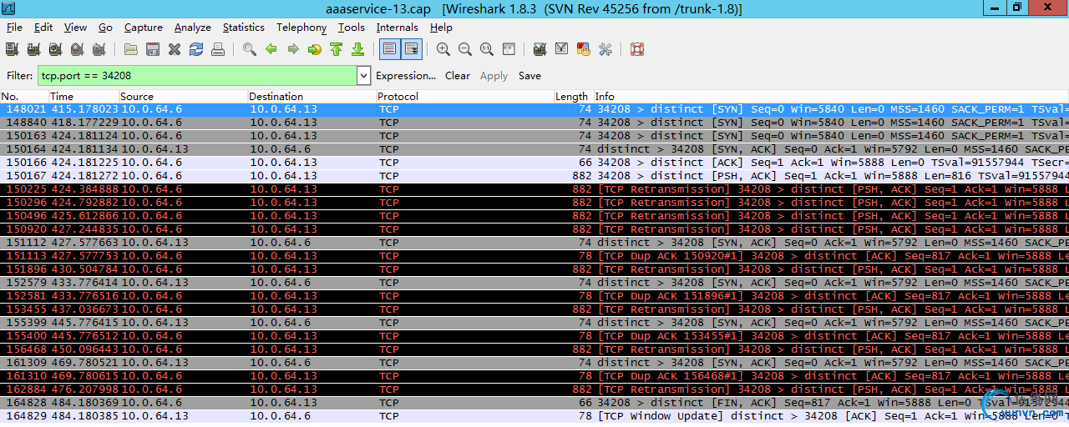Sort by the Destination column header
The height and width of the screenshot is (427, 1069).
[312, 96]
